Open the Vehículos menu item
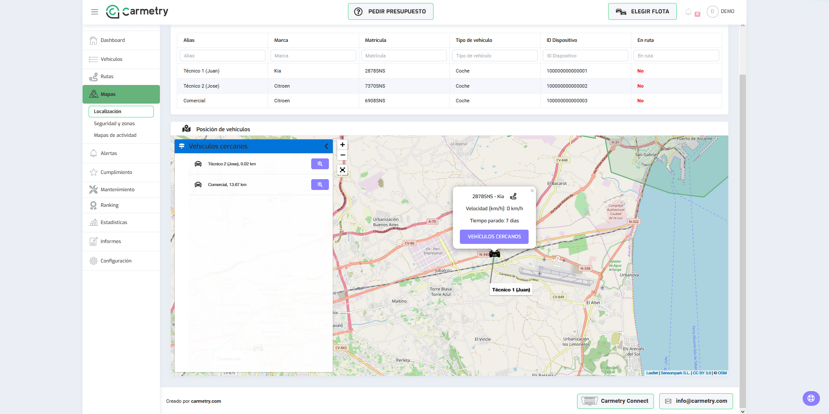Screen dimensions: 829x414 [x=121, y=59]
